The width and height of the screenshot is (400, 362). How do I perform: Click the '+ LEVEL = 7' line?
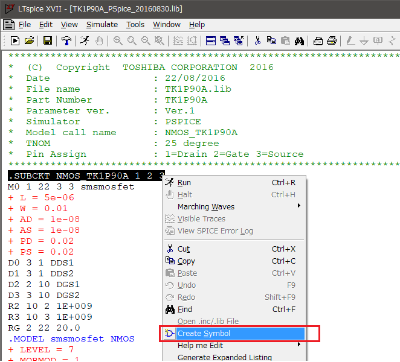tap(41, 349)
